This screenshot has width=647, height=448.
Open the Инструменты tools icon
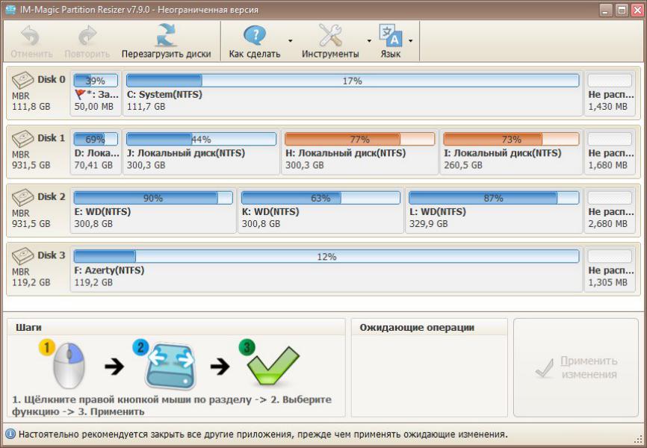coord(329,36)
